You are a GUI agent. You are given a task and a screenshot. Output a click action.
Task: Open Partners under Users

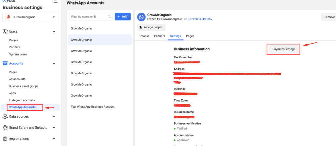click(x=14, y=47)
